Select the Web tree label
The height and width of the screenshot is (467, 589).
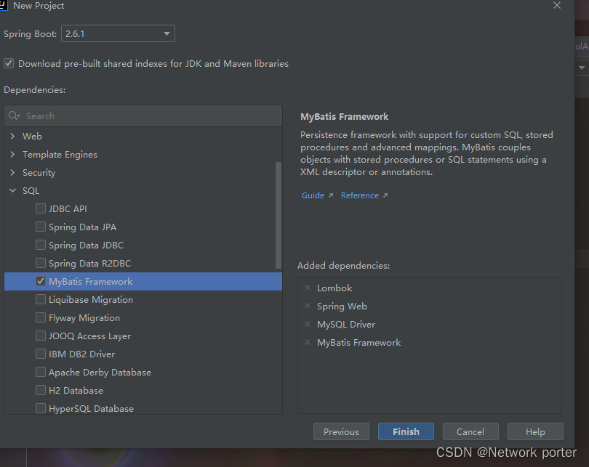pos(32,136)
